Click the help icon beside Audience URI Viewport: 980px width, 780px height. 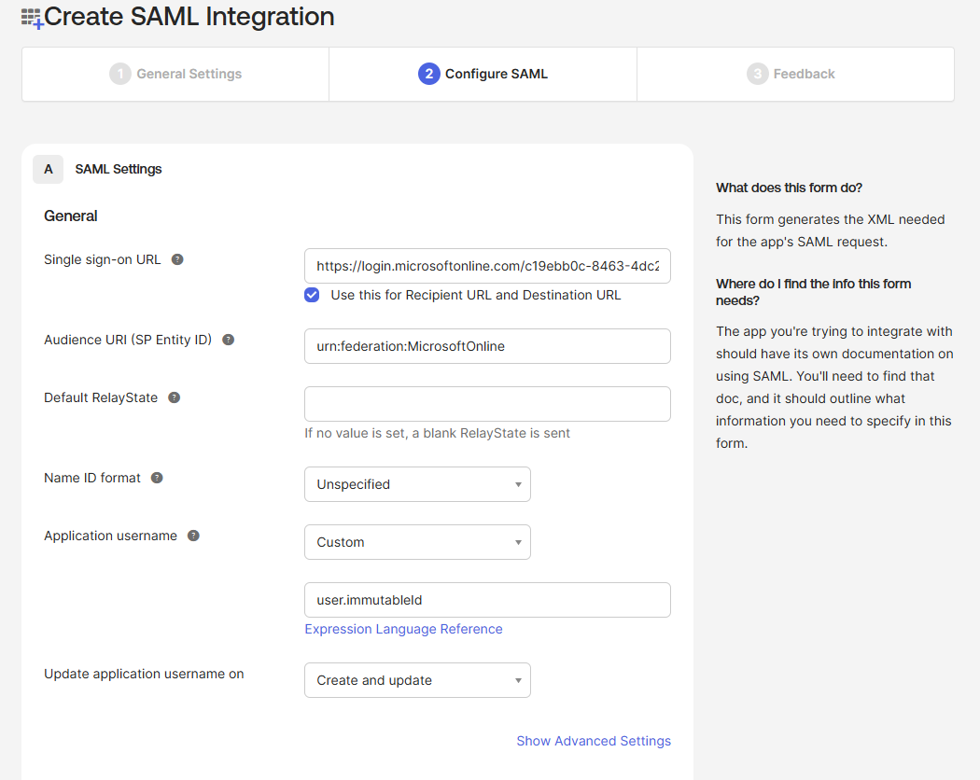(228, 340)
